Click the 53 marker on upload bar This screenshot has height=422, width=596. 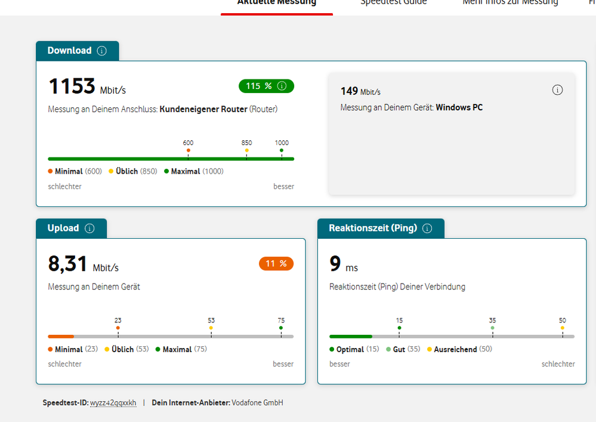(x=211, y=328)
